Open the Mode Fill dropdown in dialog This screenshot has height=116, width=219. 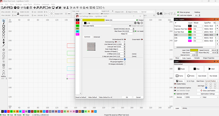click(x=127, y=34)
